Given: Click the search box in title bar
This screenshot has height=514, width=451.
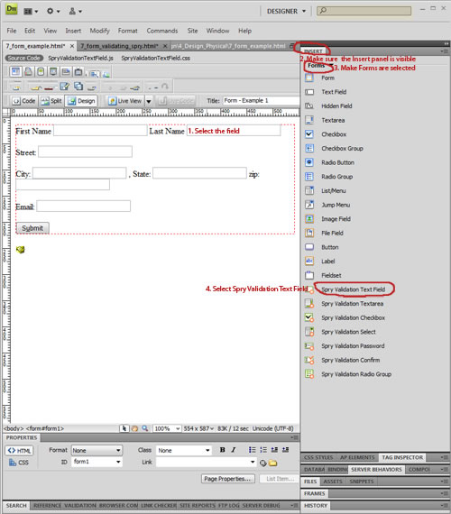Looking at the screenshot, I should click(364, 11).
